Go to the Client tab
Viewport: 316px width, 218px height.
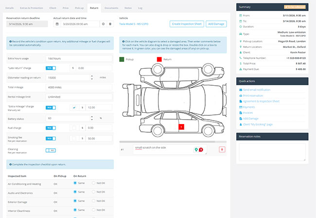click(53, 8)
